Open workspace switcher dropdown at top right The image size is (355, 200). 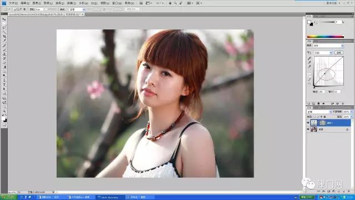(x=333, y=3)
